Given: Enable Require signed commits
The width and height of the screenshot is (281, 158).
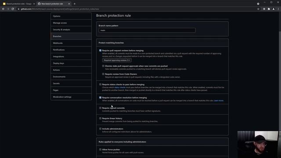Looking at the screenshot, I should tap(100, 108).
